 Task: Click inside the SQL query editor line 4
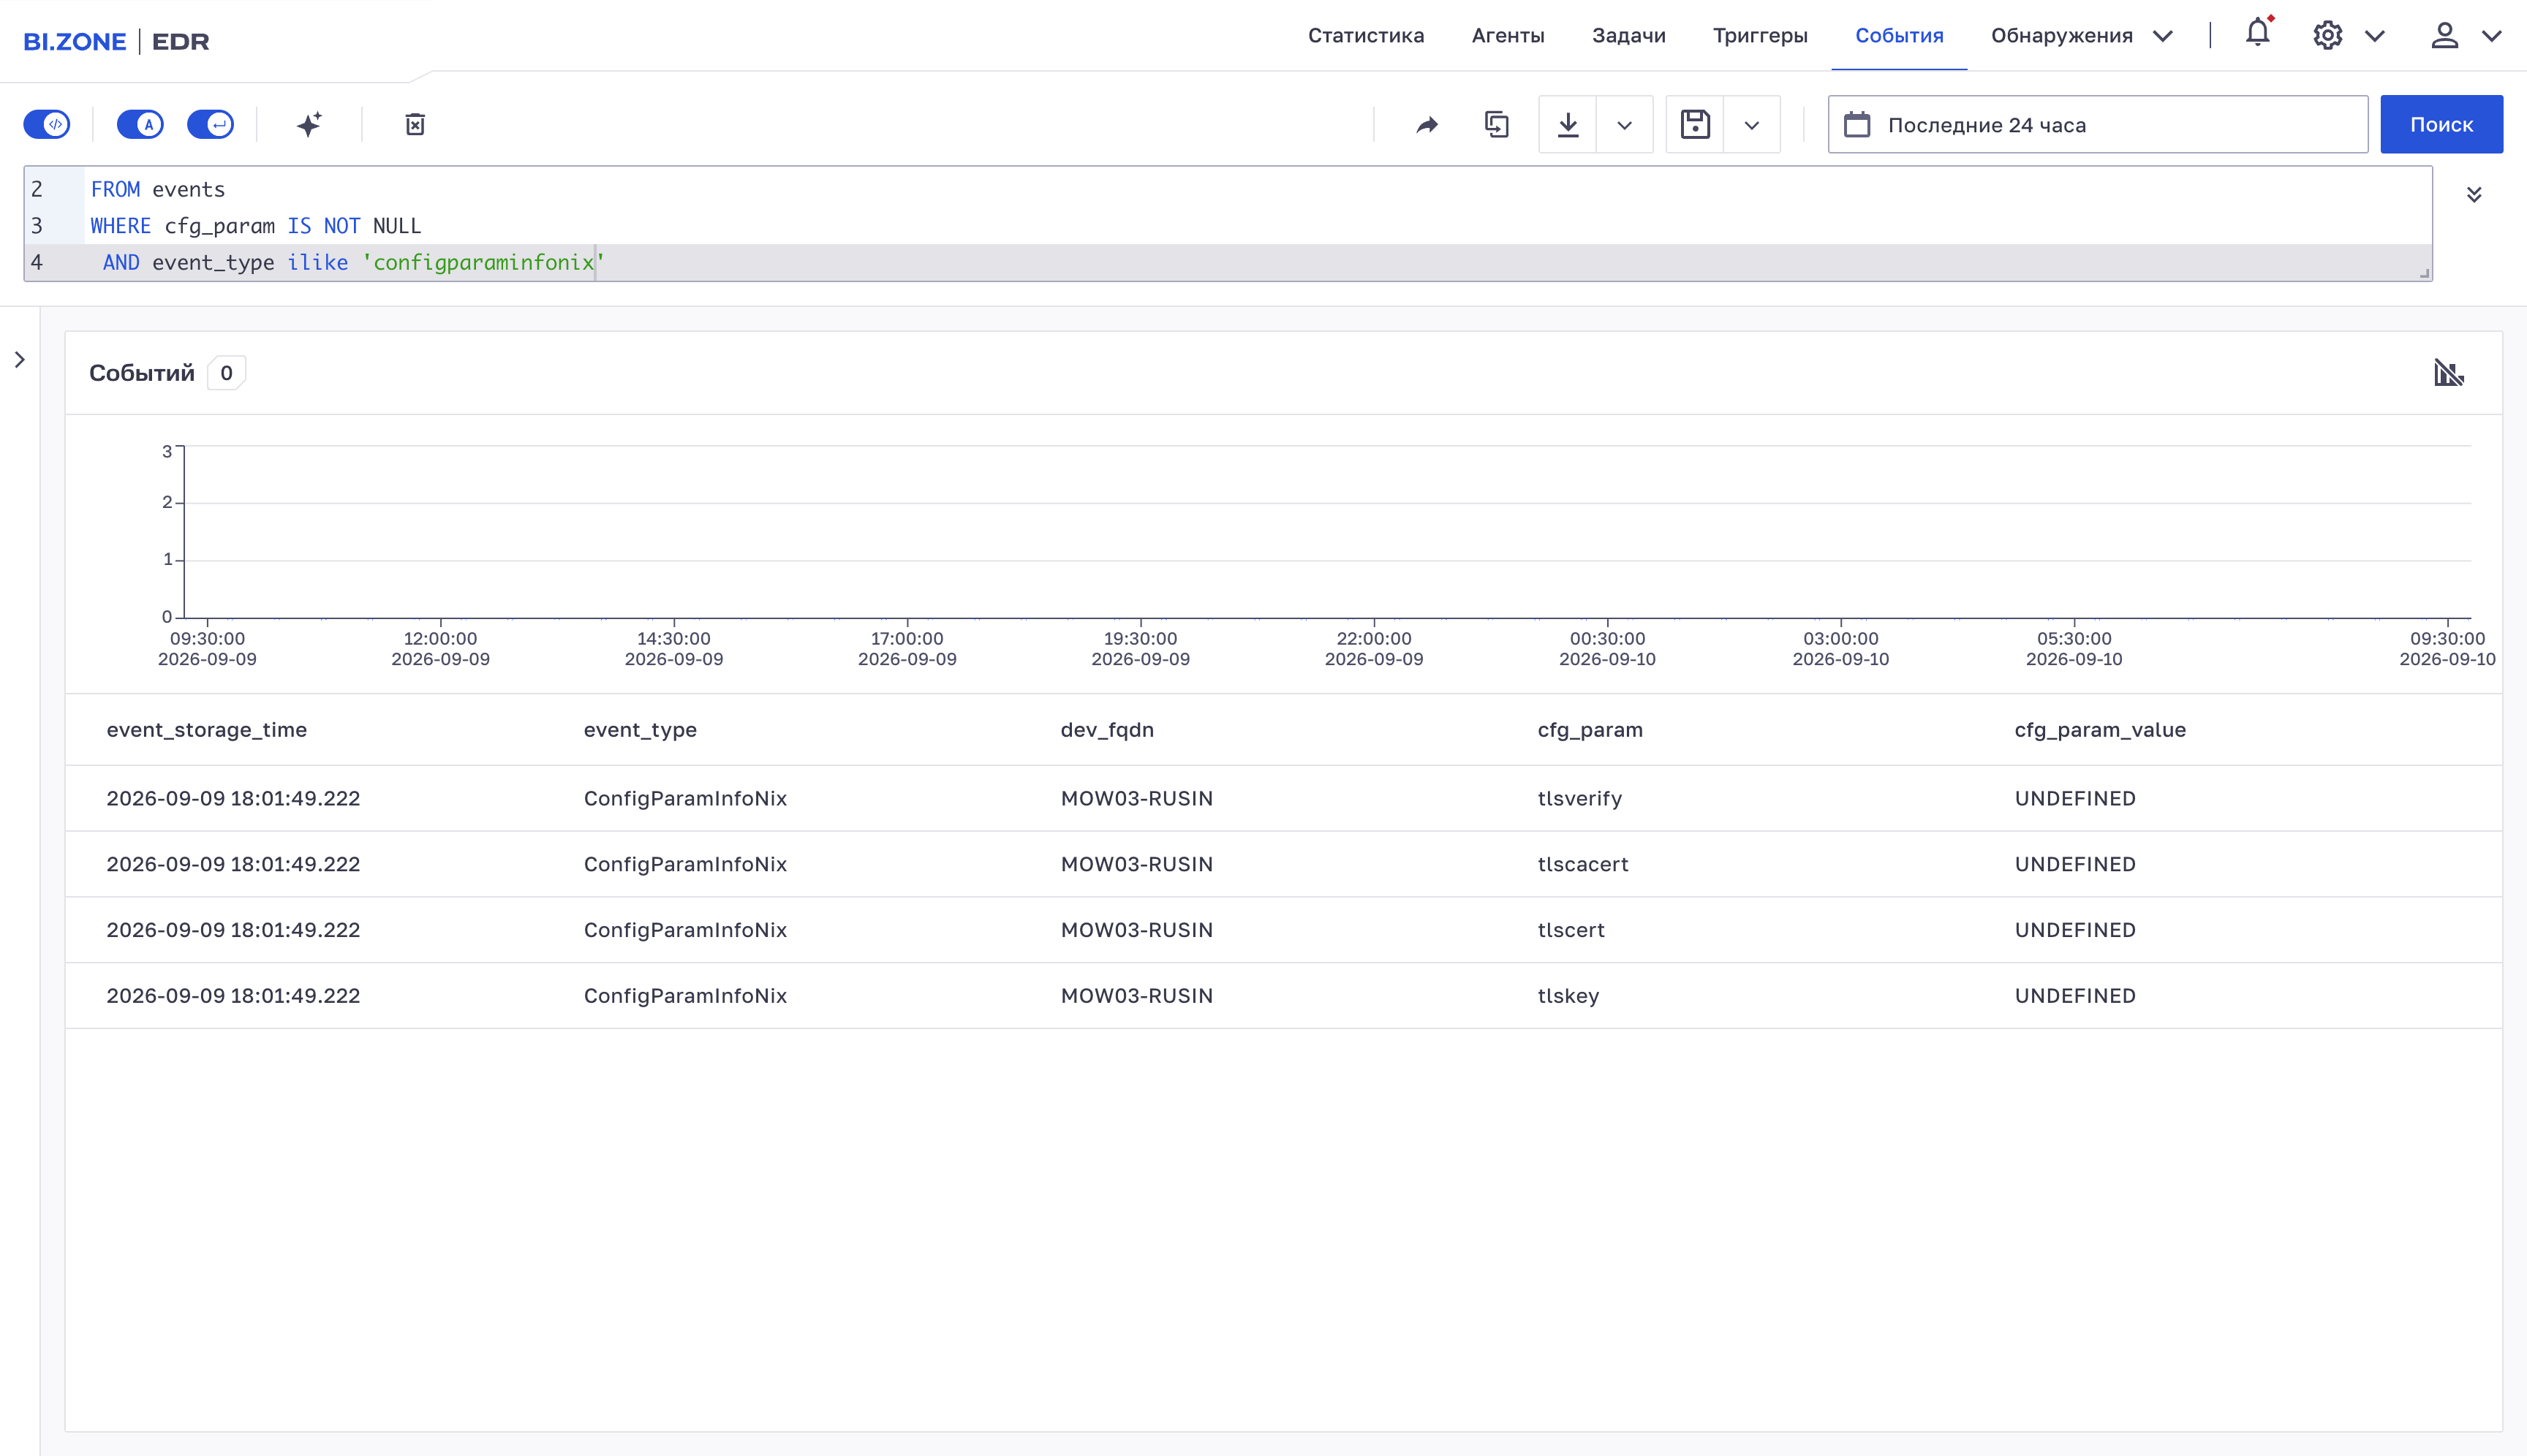click(x=1258, y=262)
